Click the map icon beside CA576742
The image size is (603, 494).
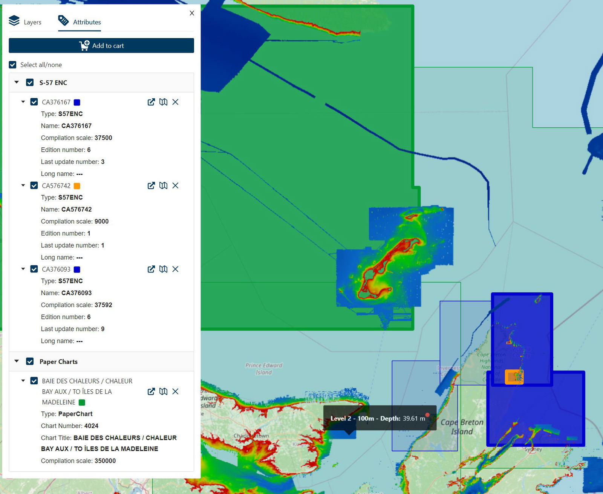(x=164, y=185)
